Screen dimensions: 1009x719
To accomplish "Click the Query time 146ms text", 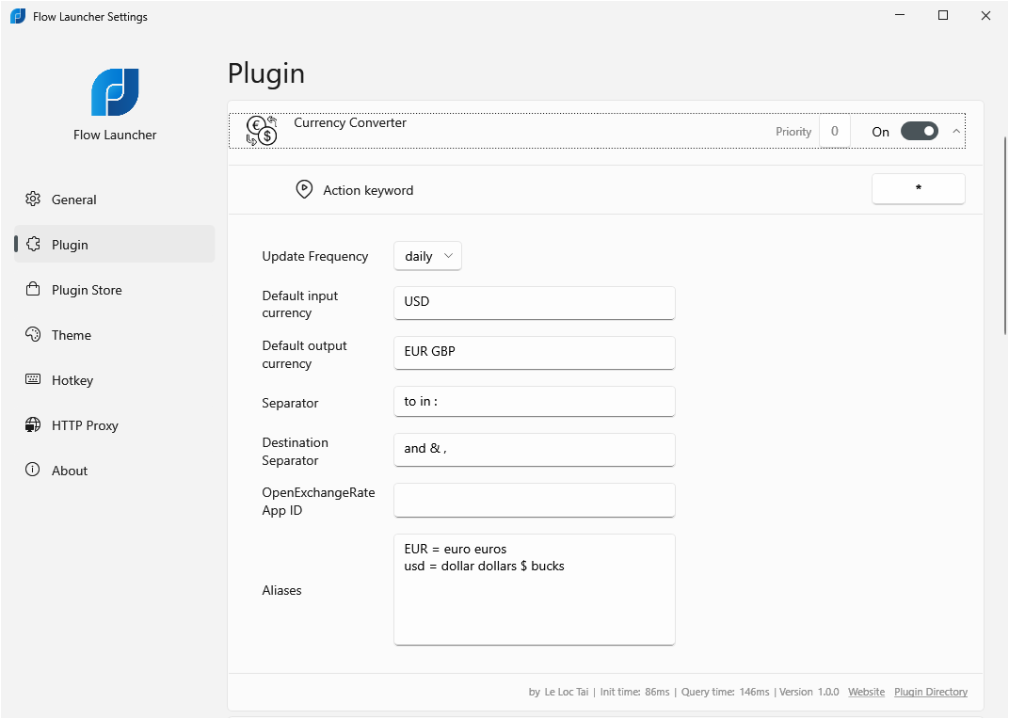I will pos(725,692).
